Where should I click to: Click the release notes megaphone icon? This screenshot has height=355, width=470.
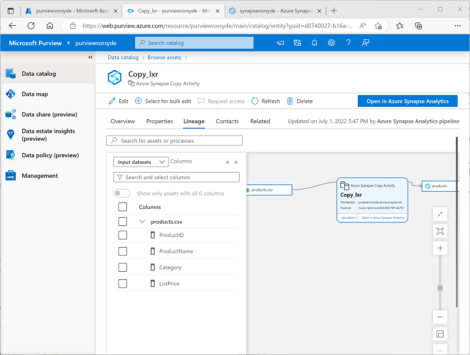[x=280, y=43]
